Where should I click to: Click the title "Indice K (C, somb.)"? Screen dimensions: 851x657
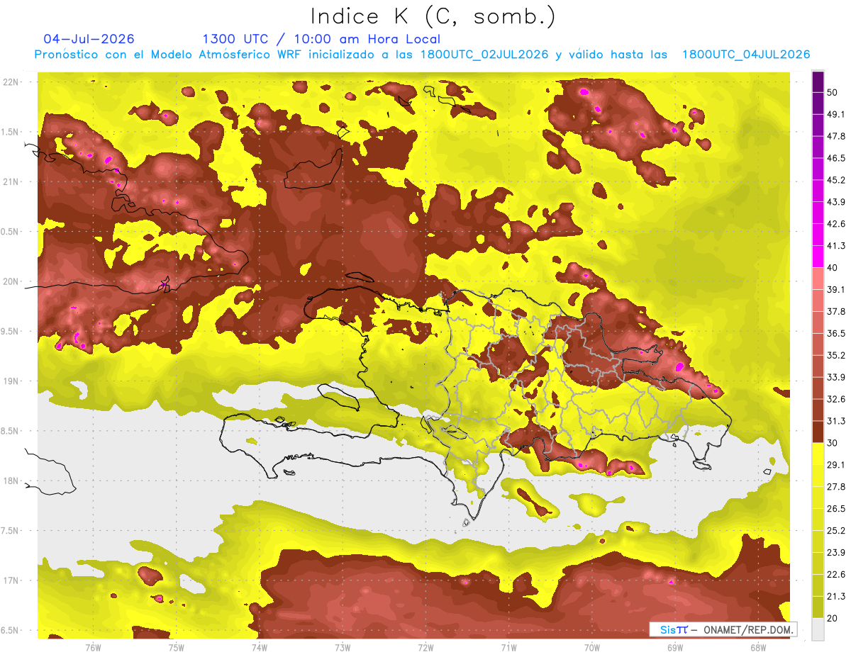433,16
